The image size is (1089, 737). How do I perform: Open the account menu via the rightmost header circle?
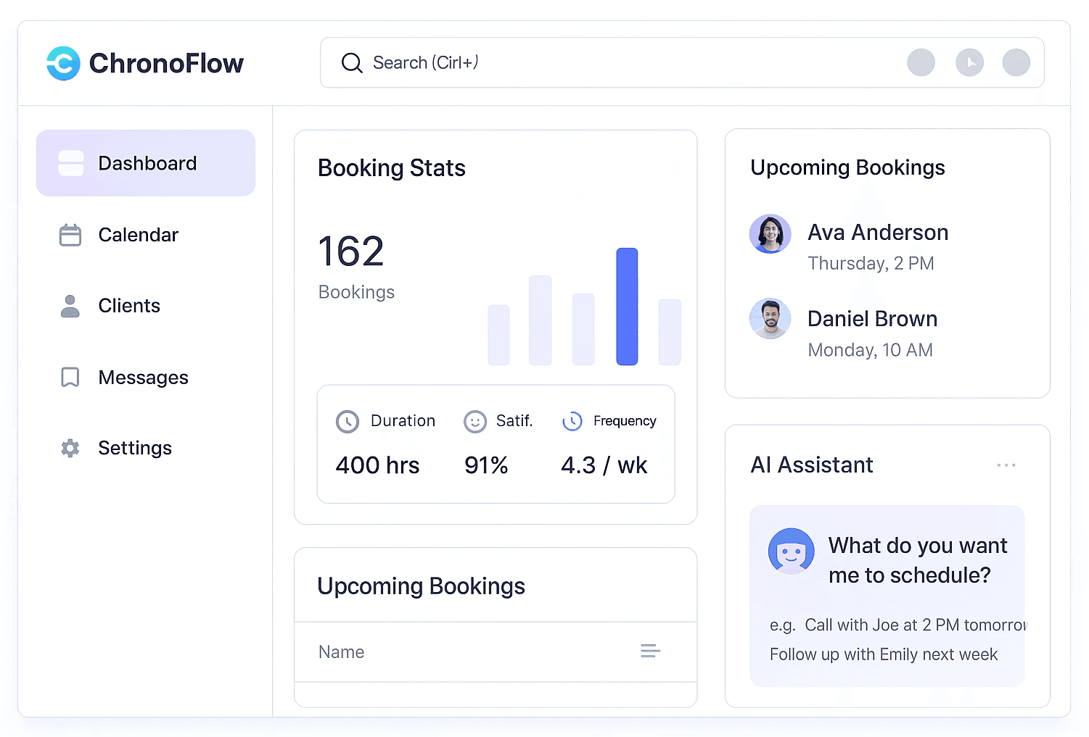click(x=1016, y=62)
